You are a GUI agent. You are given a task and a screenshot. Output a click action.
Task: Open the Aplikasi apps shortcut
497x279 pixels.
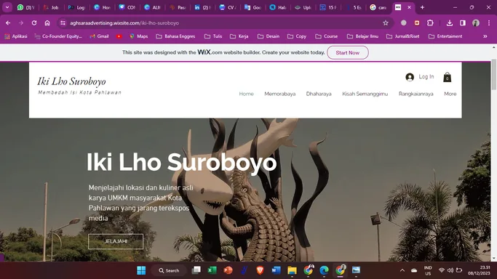click(16, 36)
